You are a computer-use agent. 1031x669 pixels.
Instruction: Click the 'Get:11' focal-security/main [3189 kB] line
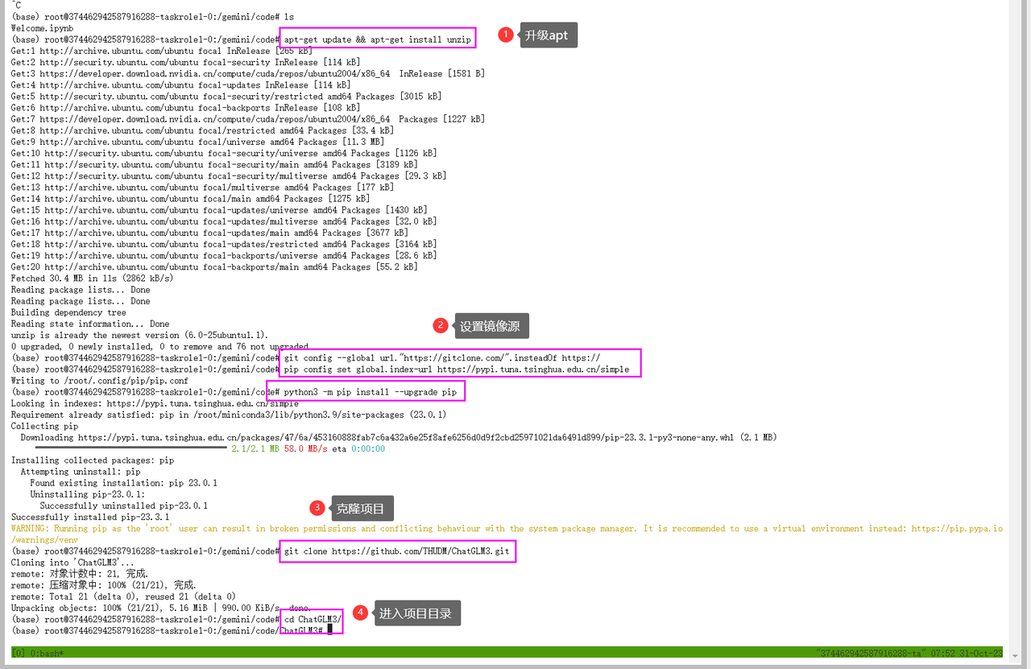[214, 164]
